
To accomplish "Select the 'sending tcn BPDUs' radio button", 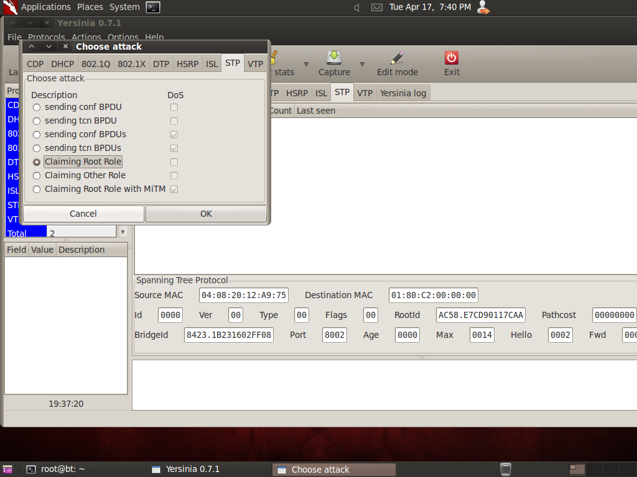I will (37, 148).
